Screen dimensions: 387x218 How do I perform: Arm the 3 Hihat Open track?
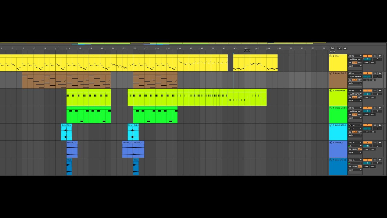[x=380, y=91]
